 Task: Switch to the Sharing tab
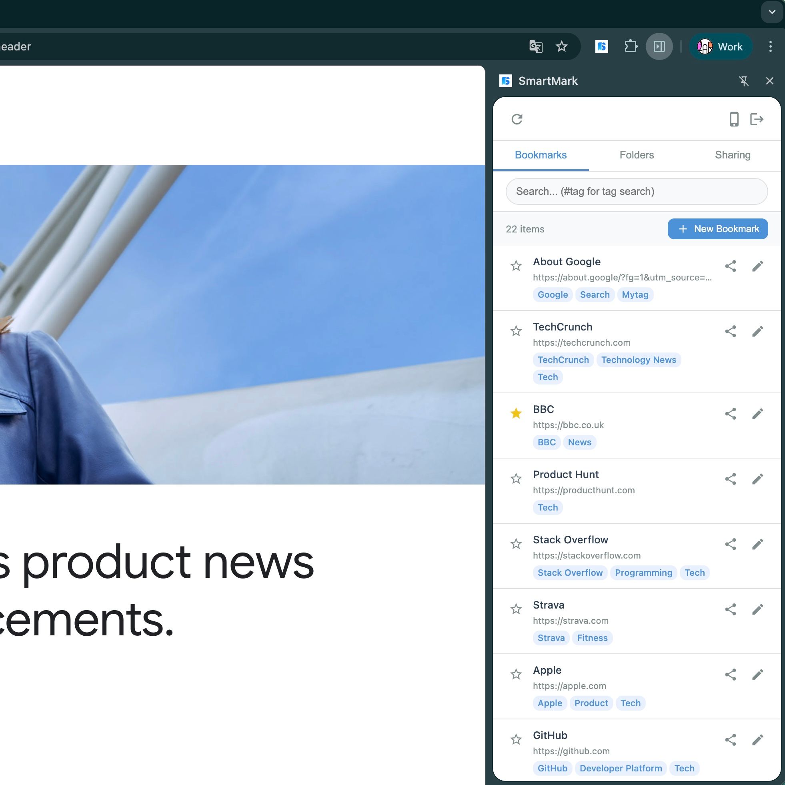[x=733, y=155]
